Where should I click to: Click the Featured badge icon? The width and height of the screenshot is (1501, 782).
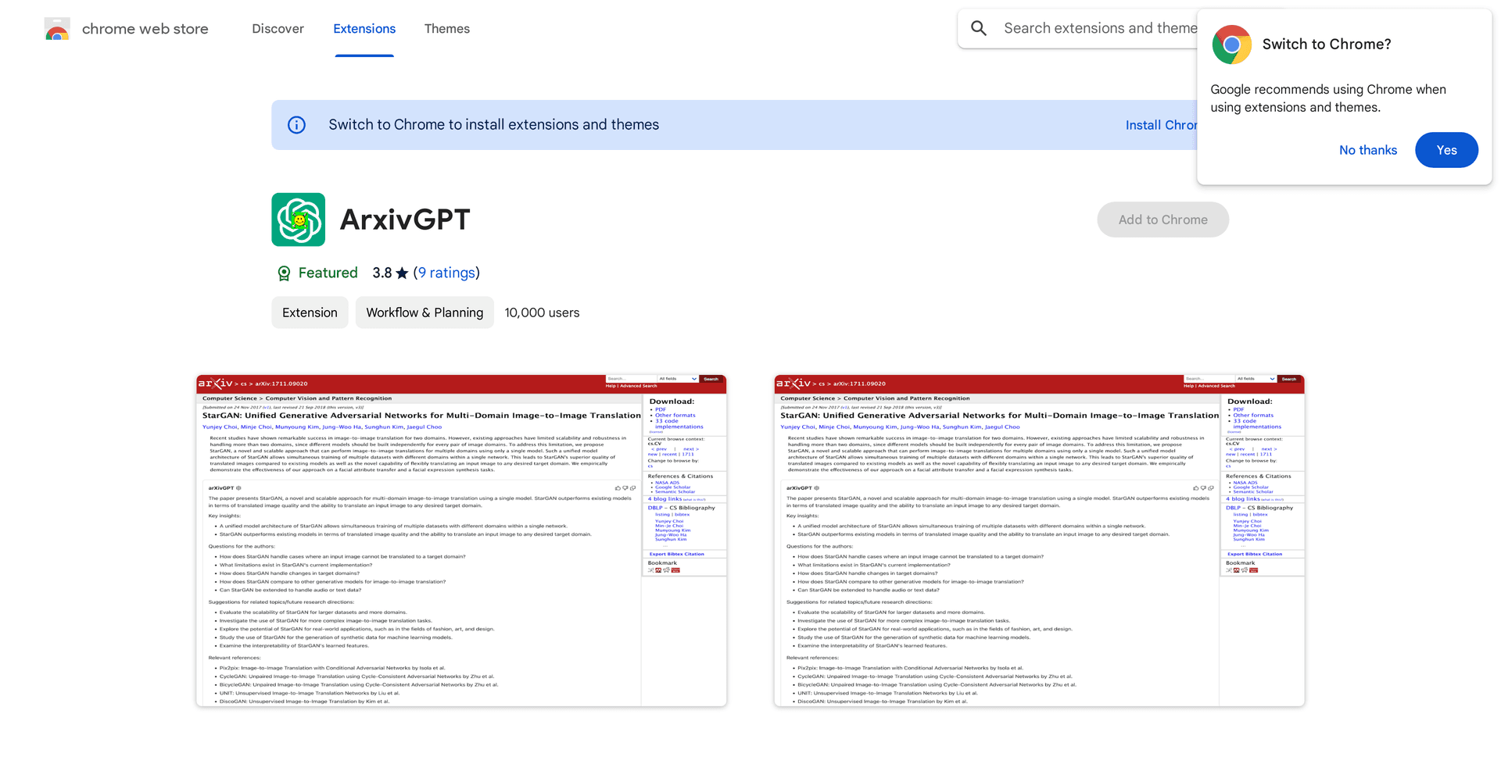pyautogui.click(x=284, y=273)
